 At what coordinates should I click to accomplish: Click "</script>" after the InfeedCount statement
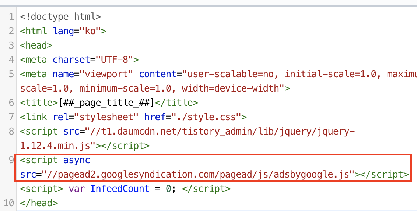[206, 189]
